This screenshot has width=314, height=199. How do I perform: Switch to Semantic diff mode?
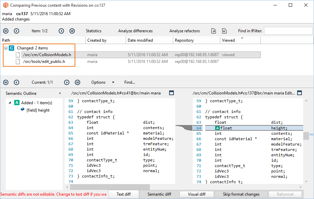[159, 194]
